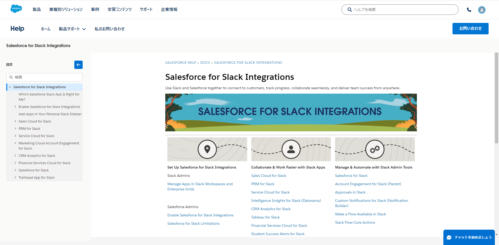The width and height of the screenshot is (499, 245).
Task: Click the DOCS breadcrumb
Action: 205,63
